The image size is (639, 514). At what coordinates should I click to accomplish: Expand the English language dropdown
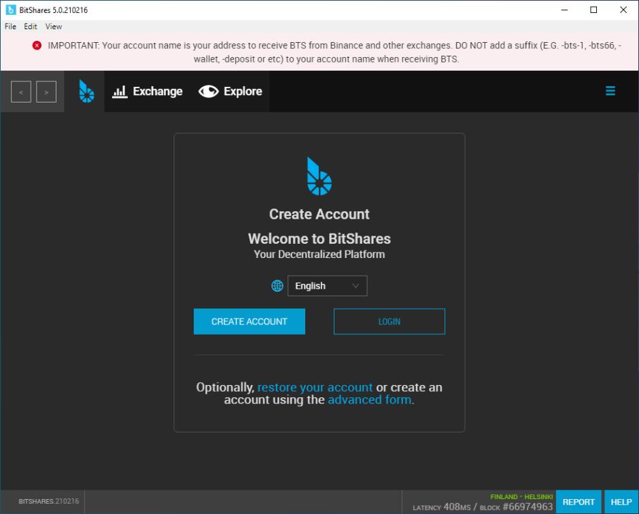point(327,286)
